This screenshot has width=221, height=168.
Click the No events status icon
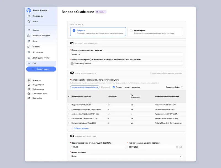tap(29, 80)
